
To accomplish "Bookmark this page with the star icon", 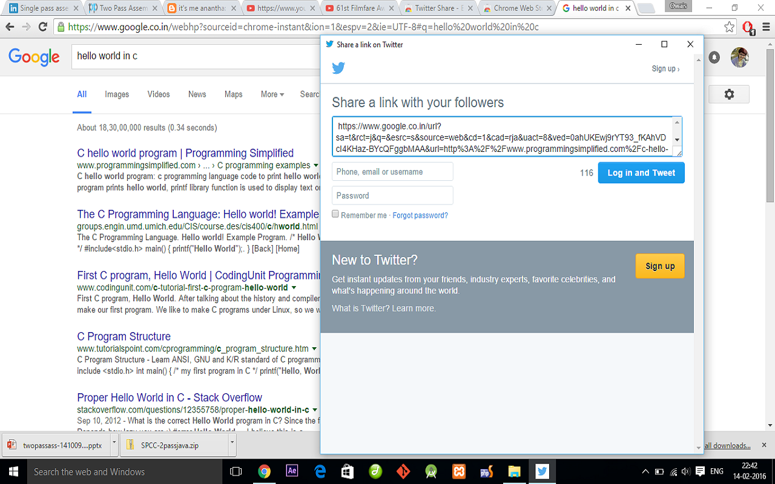I will point(729,27).
